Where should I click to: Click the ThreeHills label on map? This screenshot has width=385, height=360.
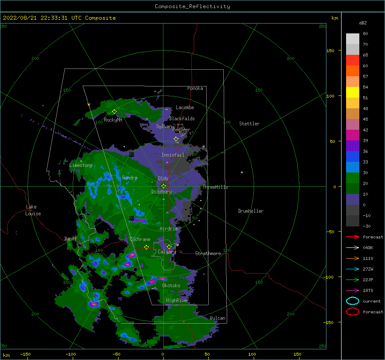[215, 187]
